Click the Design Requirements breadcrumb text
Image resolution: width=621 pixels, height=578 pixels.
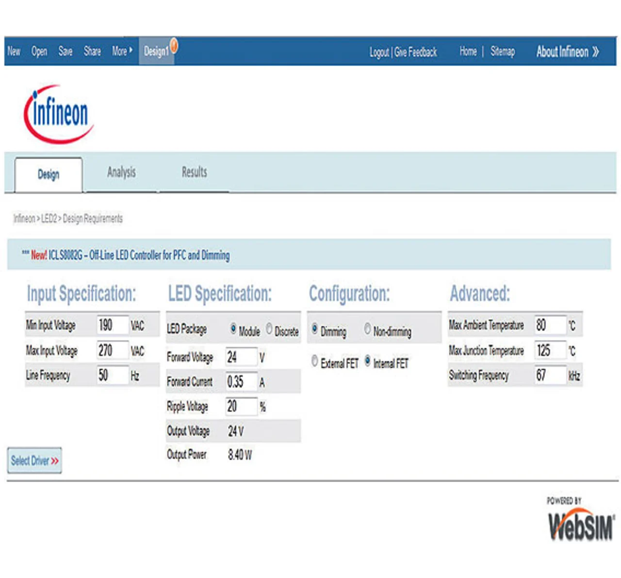pyautogui.click(x=93, y=219)
